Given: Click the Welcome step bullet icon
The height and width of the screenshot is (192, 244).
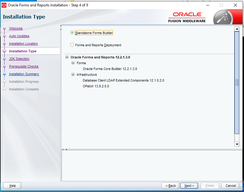Looking at the screenshot, I should pos(4,29).
